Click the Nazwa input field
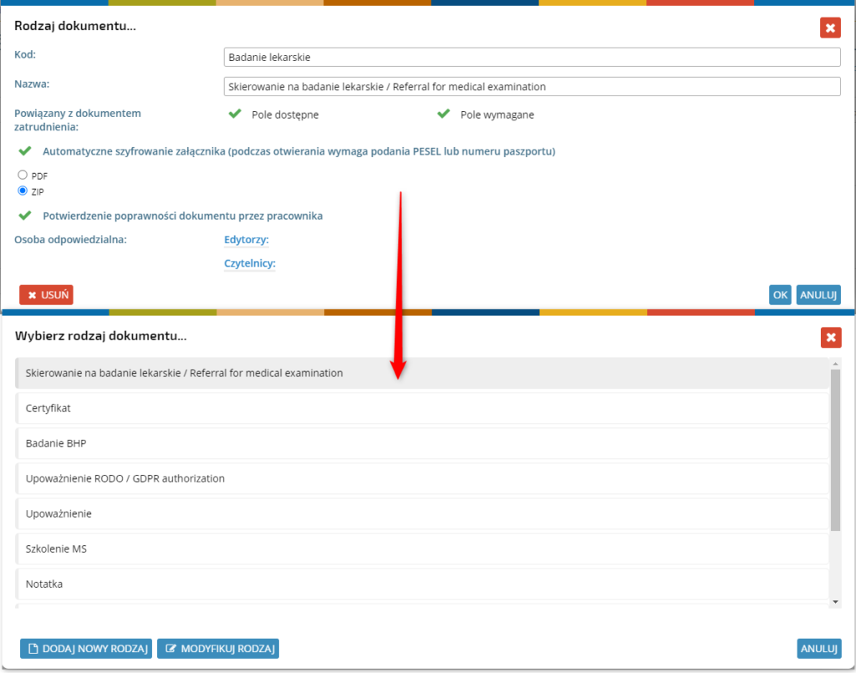This screenshot has height=673, width=856. click(532, 87)
